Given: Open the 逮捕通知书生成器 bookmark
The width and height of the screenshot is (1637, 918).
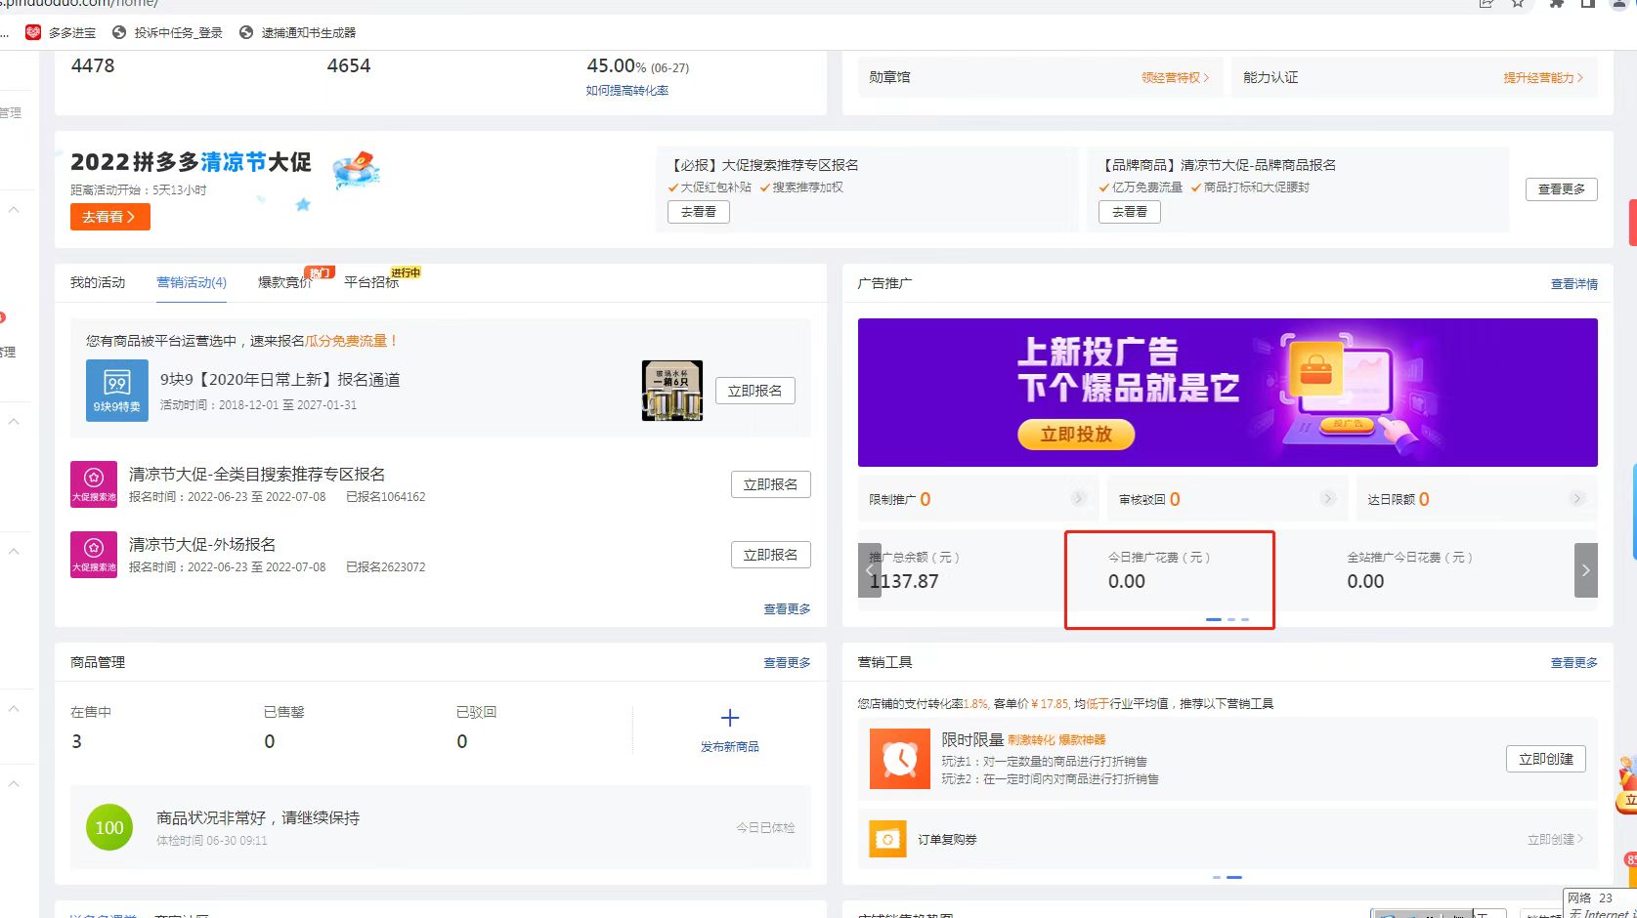Looking at the screenshot, I should [297, 32].
